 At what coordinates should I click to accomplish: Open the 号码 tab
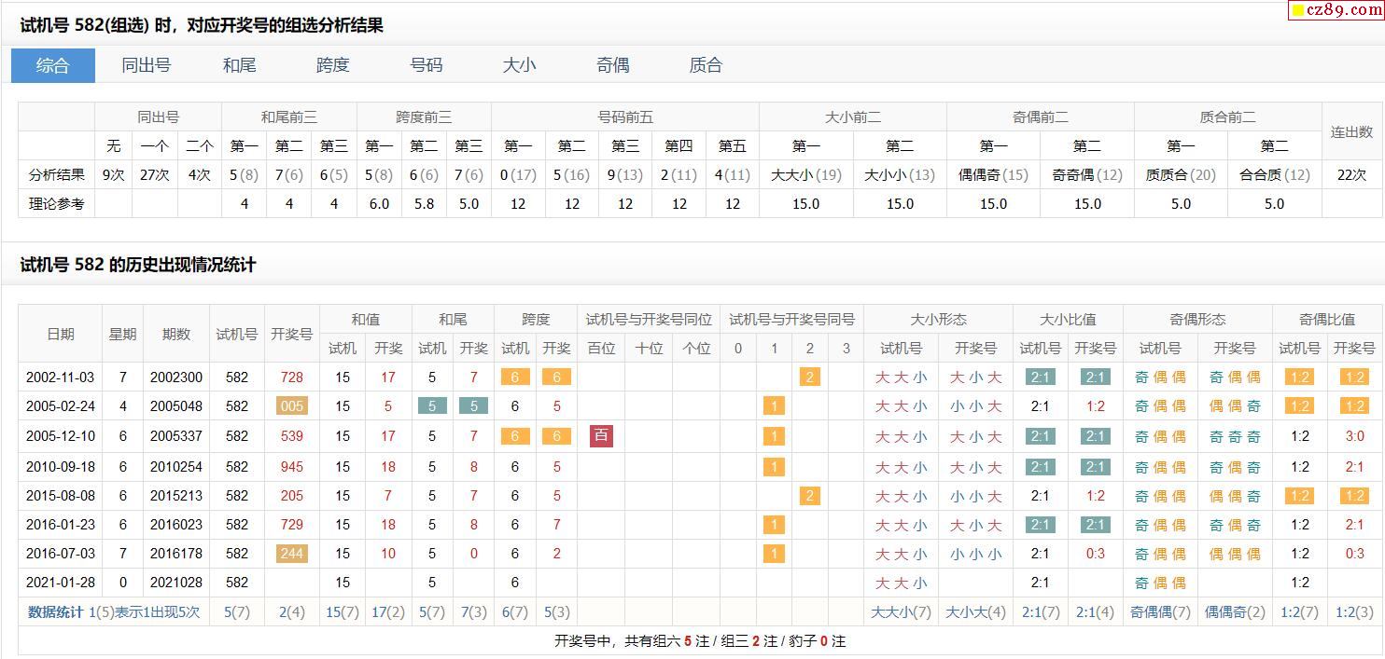click(427, 65)
